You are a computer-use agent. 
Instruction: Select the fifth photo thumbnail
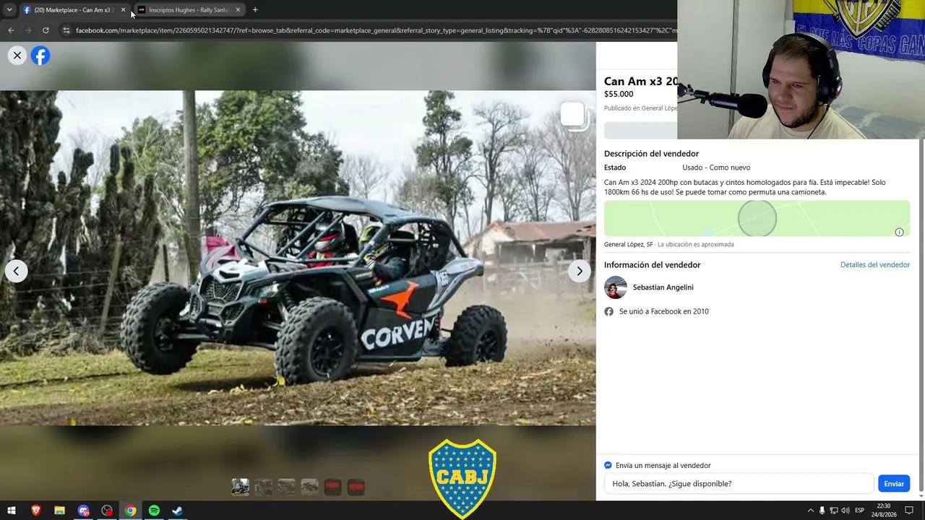[332, 487]
